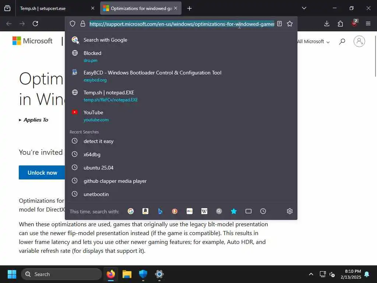This screenshot has height=283, width=377.
Task: Reload the page with the refresh icon
Action: (x=35, y=24)
